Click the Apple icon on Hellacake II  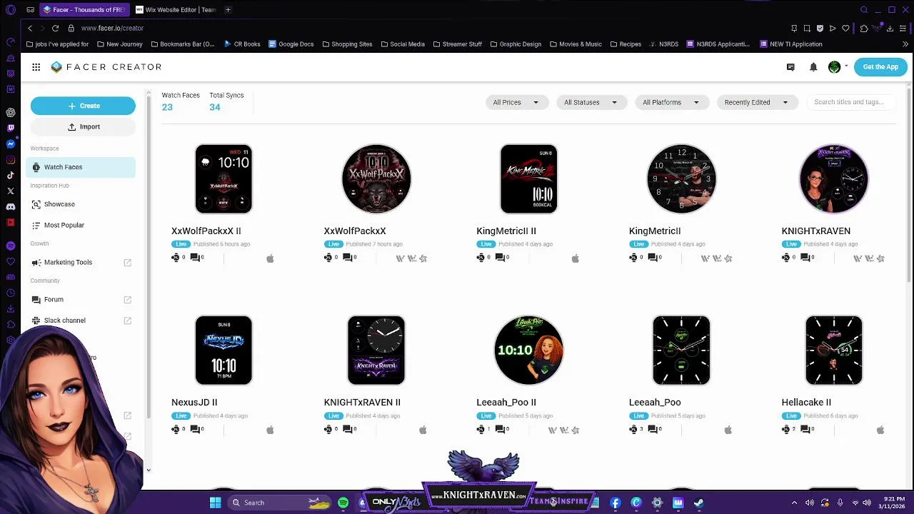click(880, 430)
